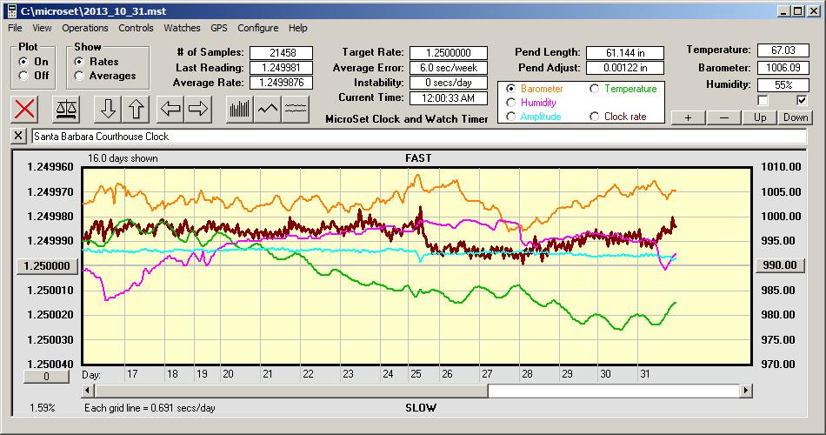The image size is (826, 435).
Task: Click 'Each grid line = 0.691 secs/day' text
Action: click(150, 407)
